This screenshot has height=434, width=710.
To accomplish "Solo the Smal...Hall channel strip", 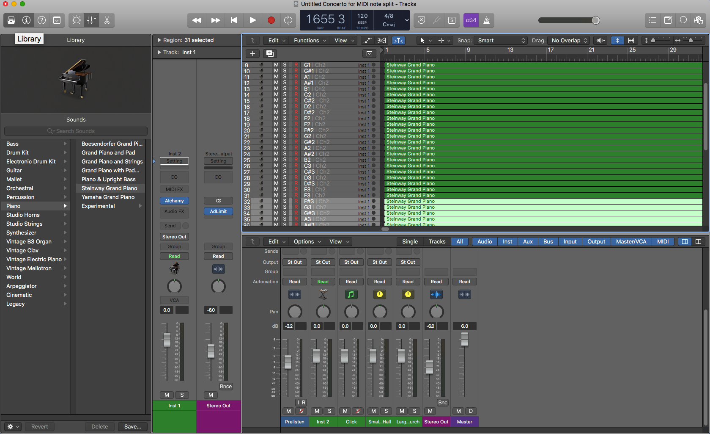I will click(386, 411).
